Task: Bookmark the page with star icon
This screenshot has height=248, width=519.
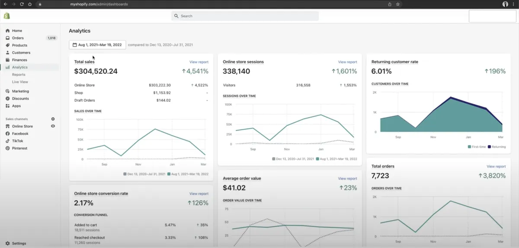Action: 398,4
